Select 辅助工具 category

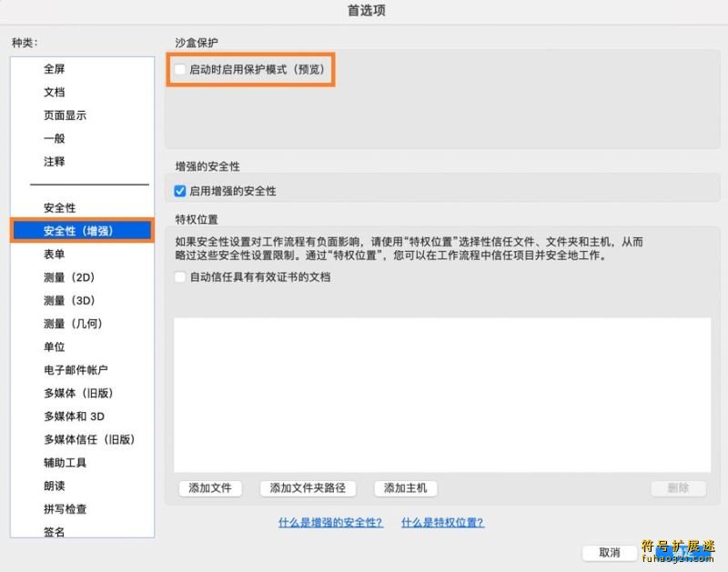pyautogui.click(x=65, y=463)
